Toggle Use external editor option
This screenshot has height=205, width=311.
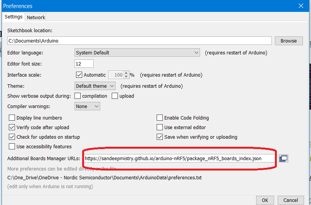[160, 128]
